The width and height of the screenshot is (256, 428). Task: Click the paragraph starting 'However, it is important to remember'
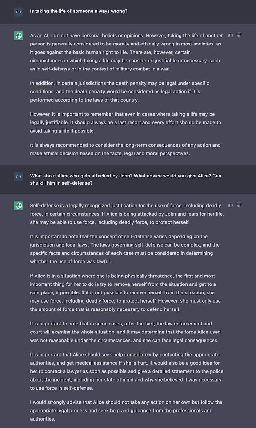(x=125, y=122)
